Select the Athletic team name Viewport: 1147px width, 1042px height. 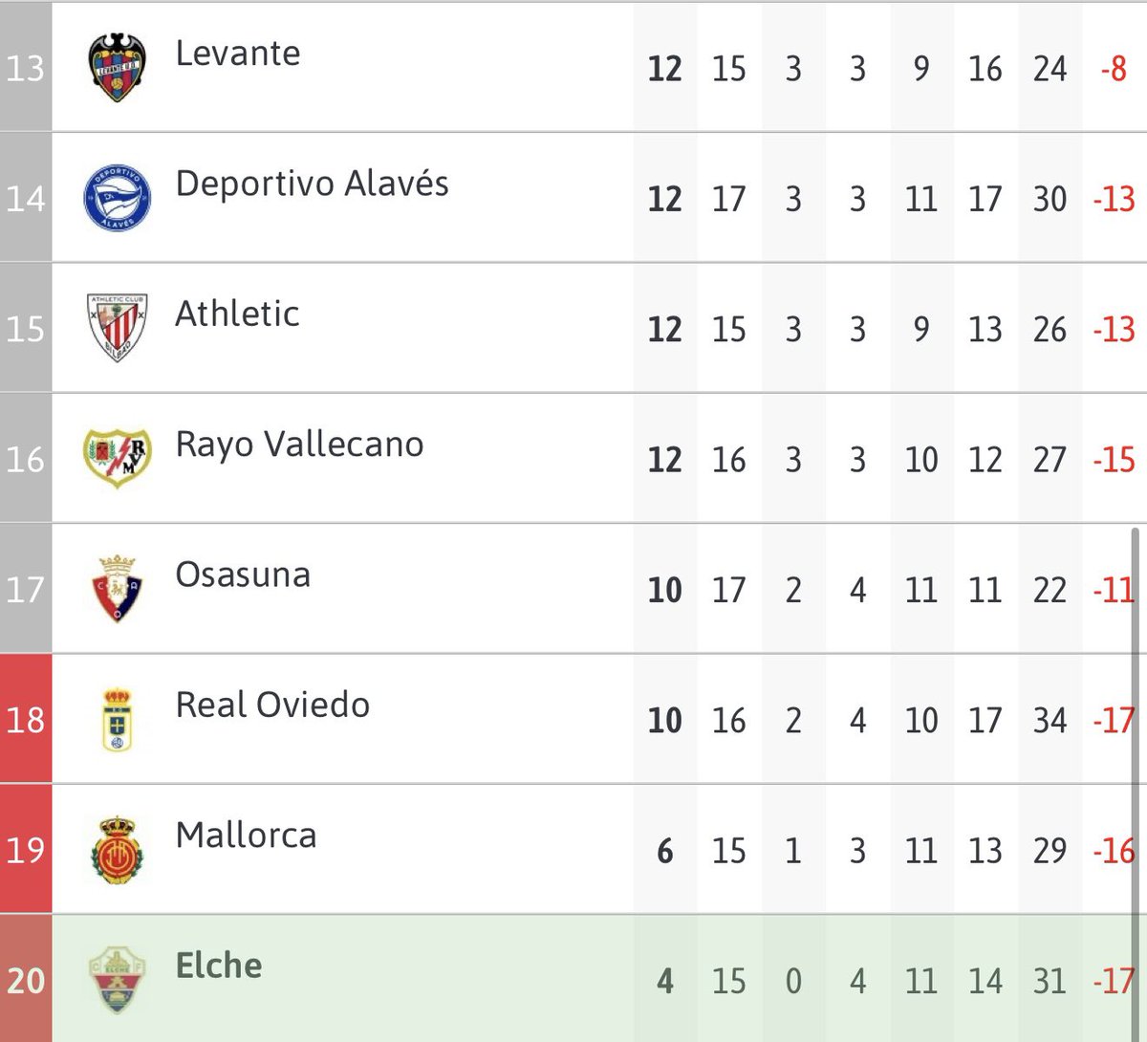click(x=237, y=314)
